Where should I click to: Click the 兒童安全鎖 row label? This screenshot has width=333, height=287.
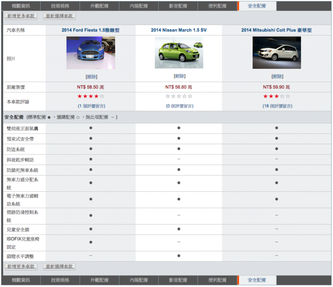point(18,230)
